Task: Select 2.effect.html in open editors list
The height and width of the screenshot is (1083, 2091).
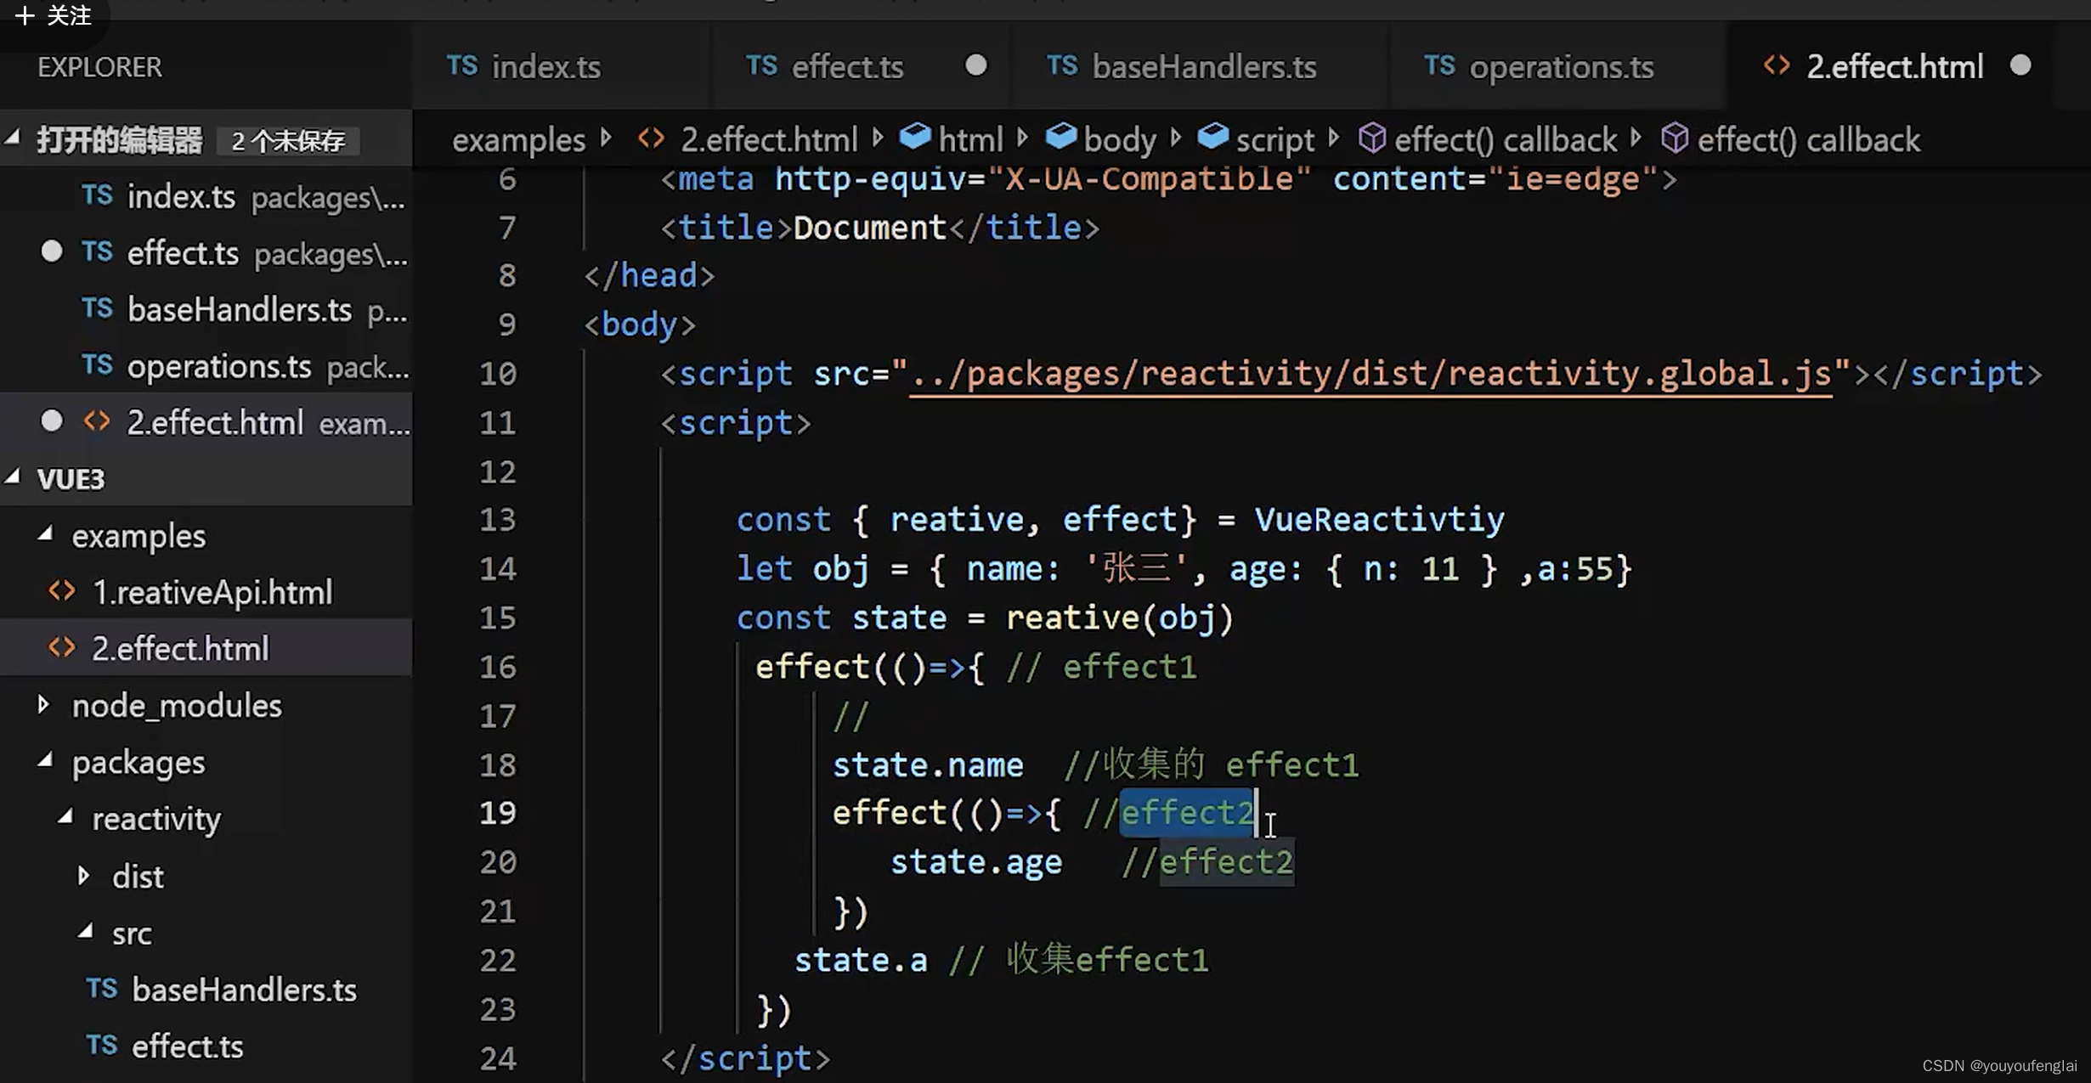Action: [x=206, y=423]
